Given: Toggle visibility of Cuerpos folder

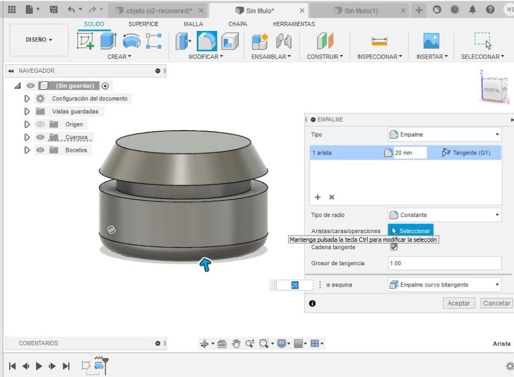Looking at the screenshot, I should click(x=40, y=137).
